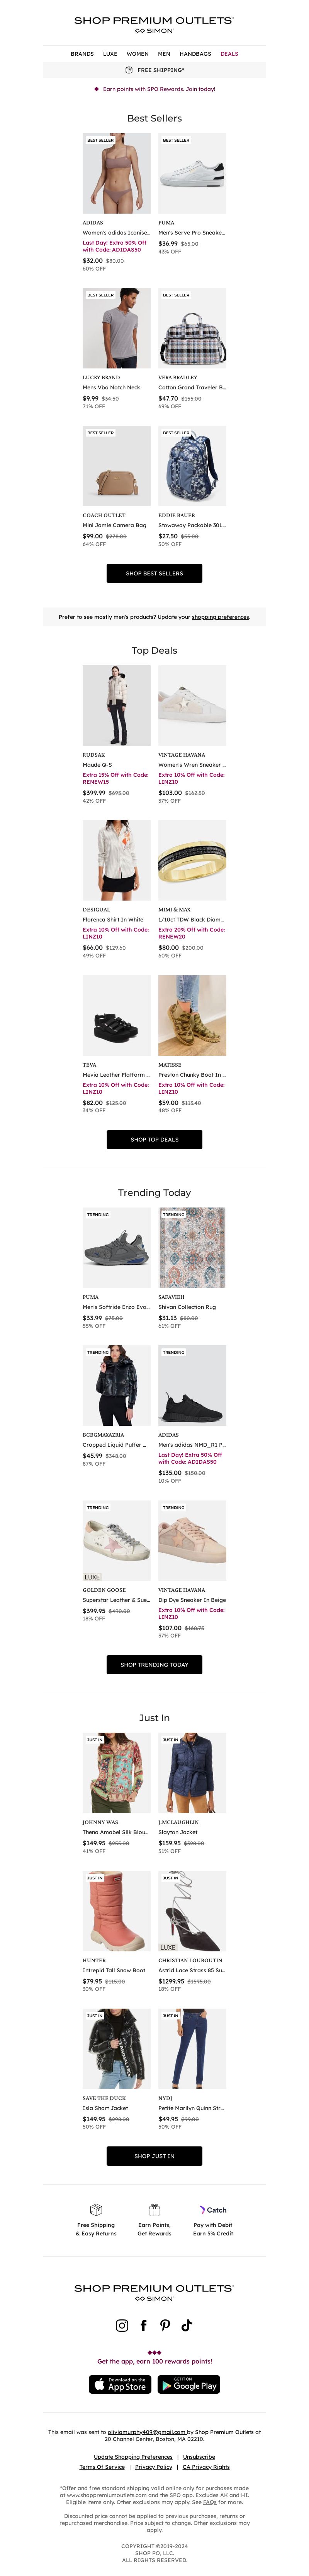The width and height of the screenshot is (309, 2576).
Task: Click the SHOP TRENDING TODAY button
Action: click(154, 1664)
